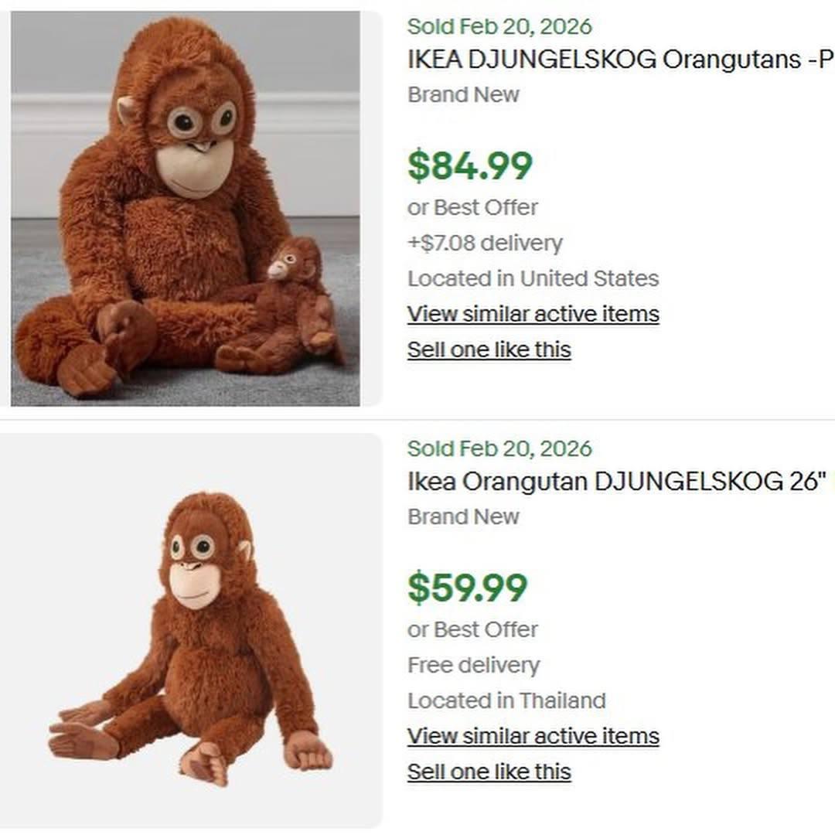This screenshot has width=835, height=835.
Task: Click or Best Offer under the $84.99 price
Action: [472, 207]
